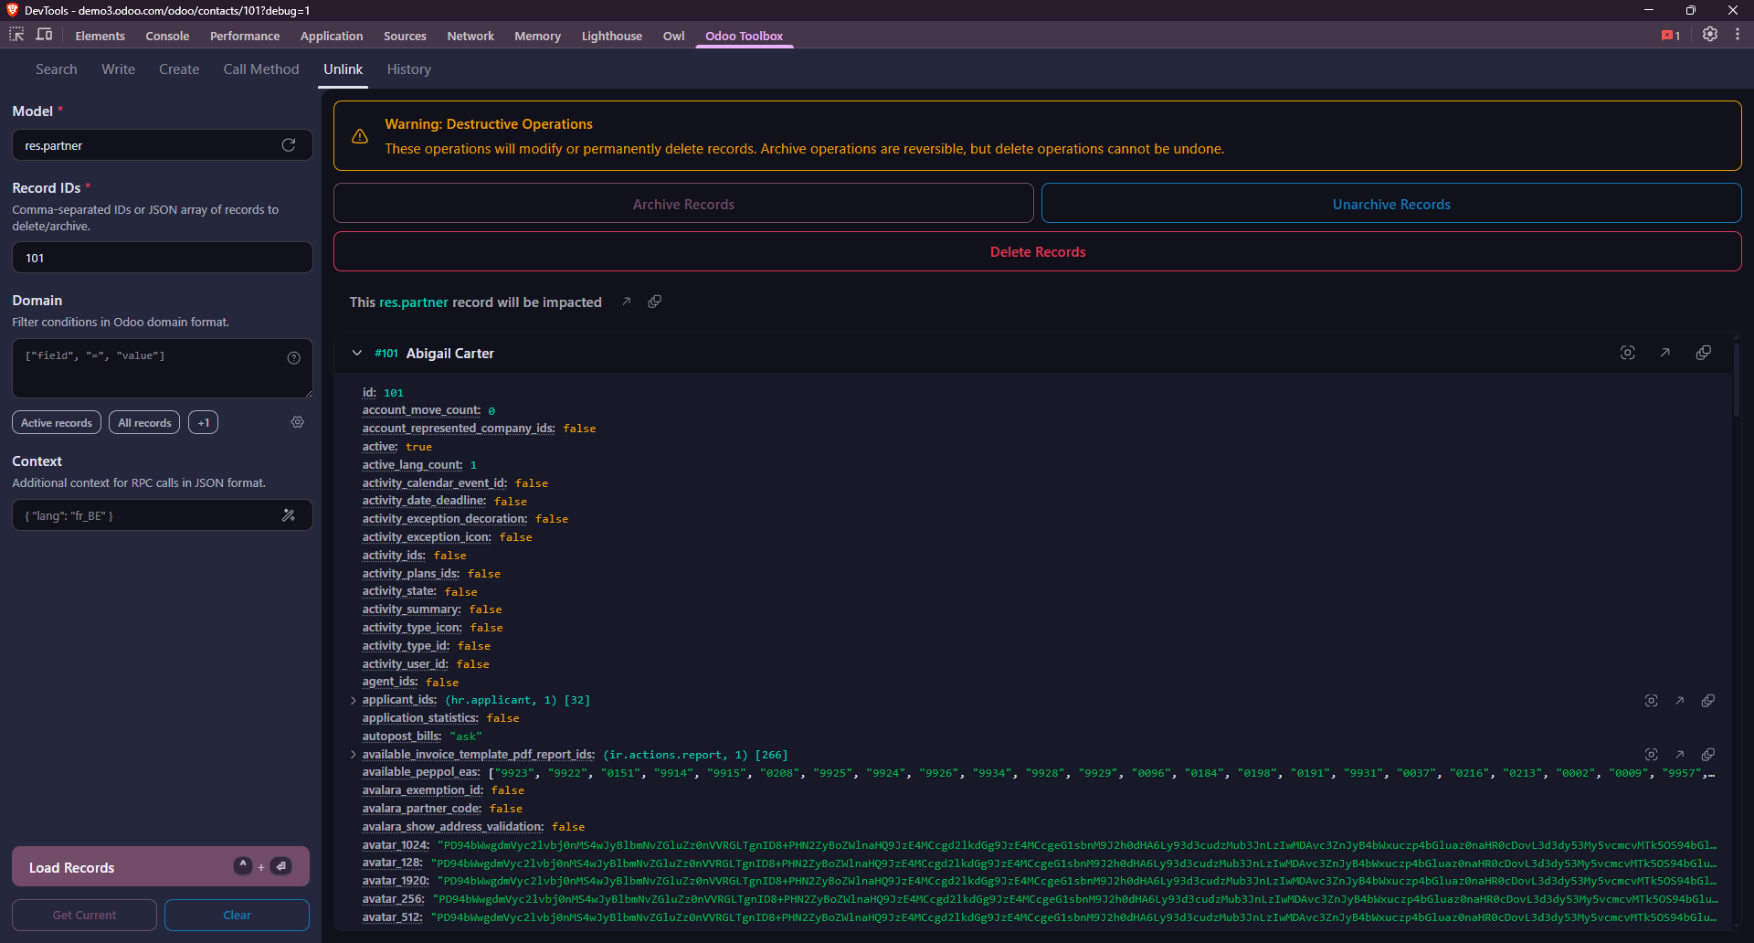Enable the All records filter
The image size is (1754, 943).
(143, 422)
